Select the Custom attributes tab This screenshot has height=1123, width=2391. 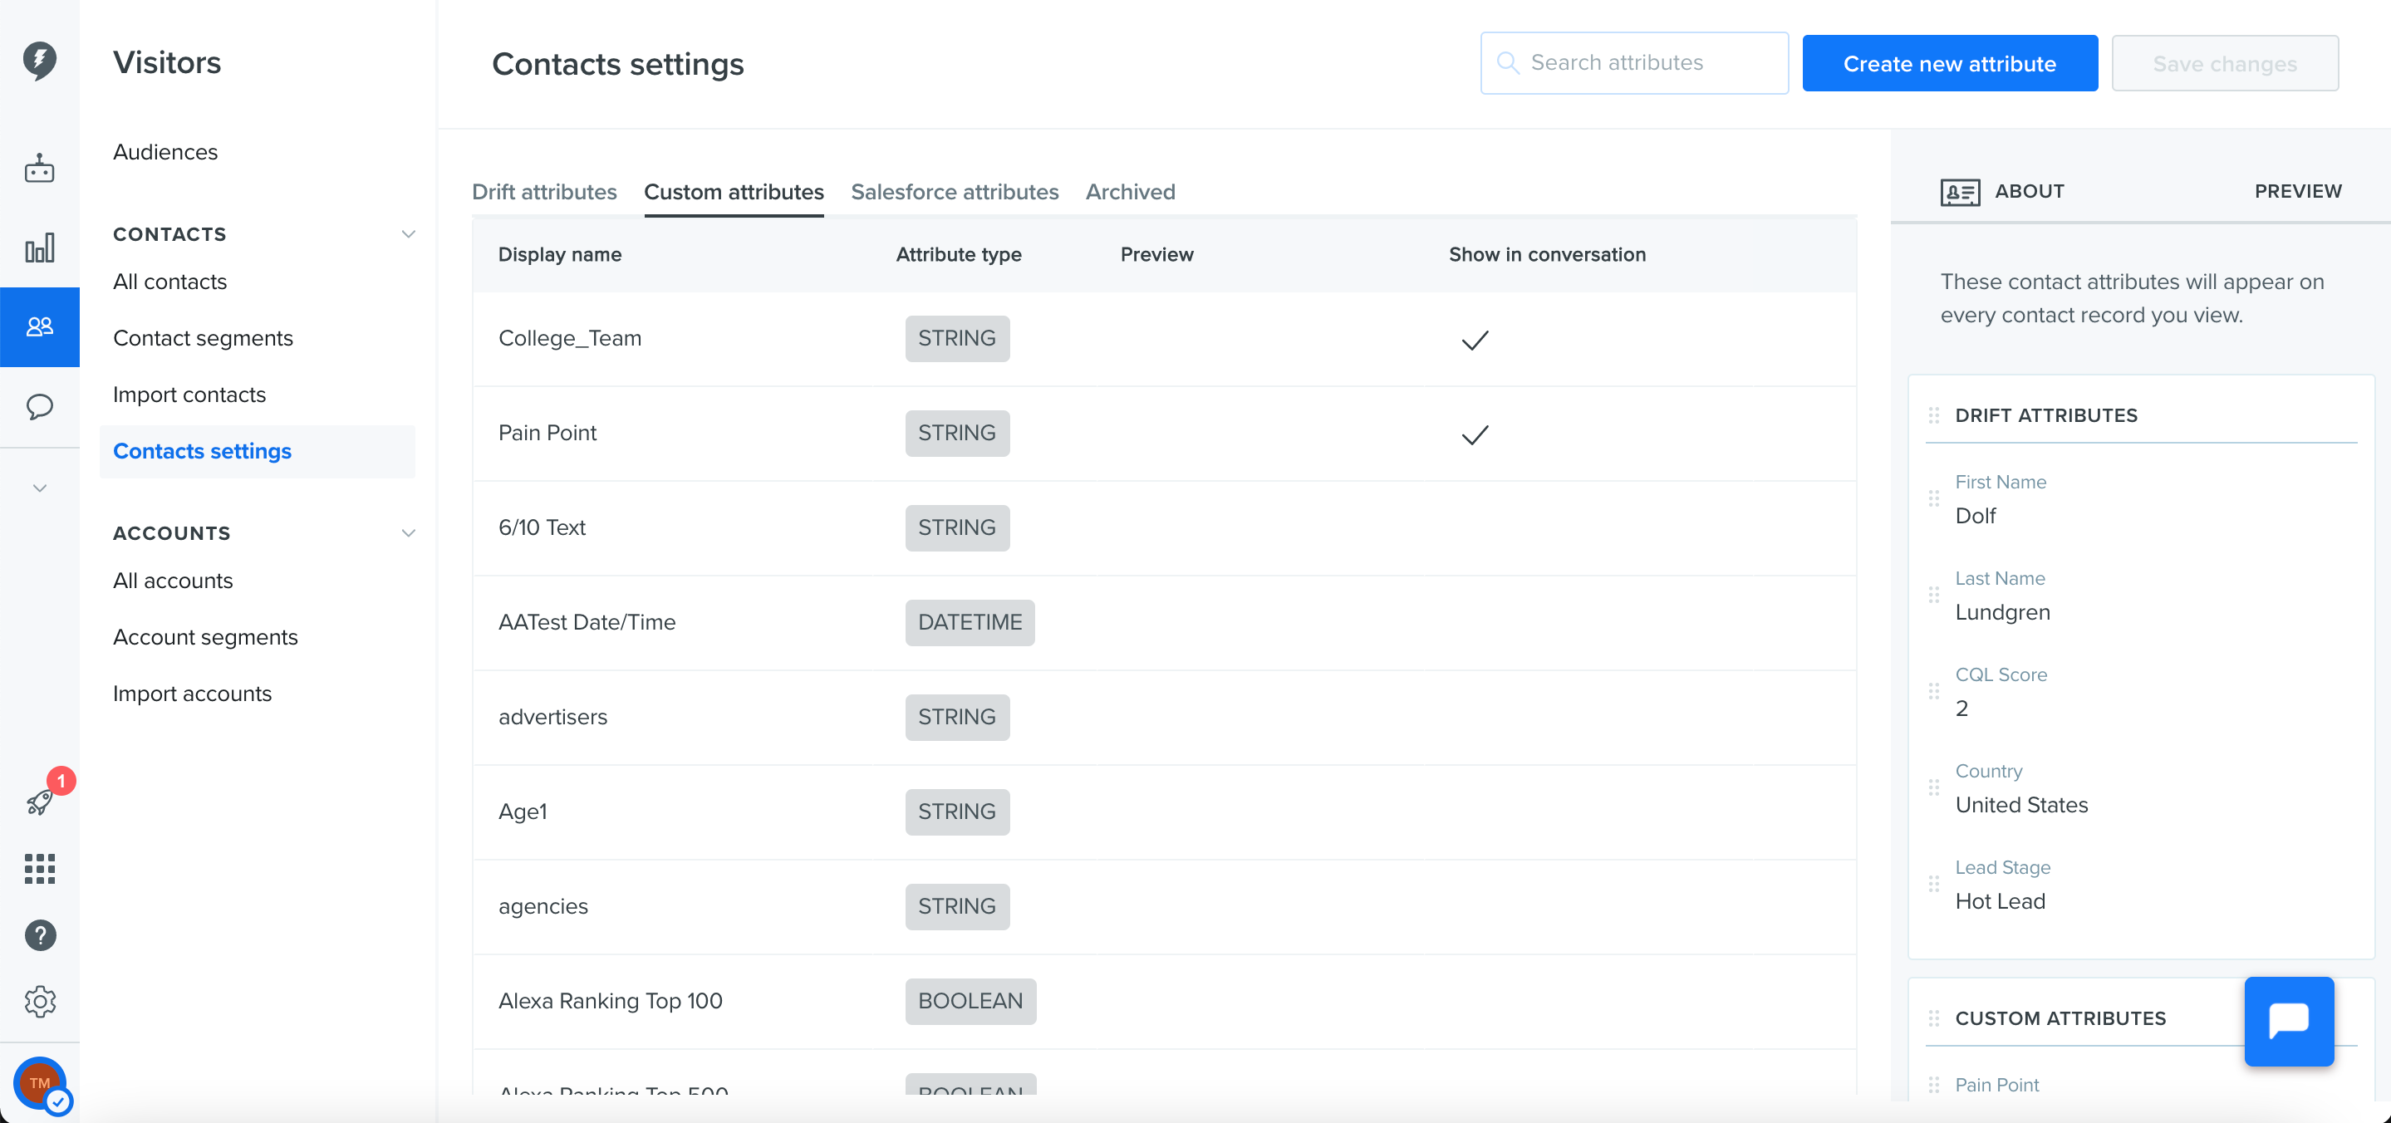(x=734, y=192)
